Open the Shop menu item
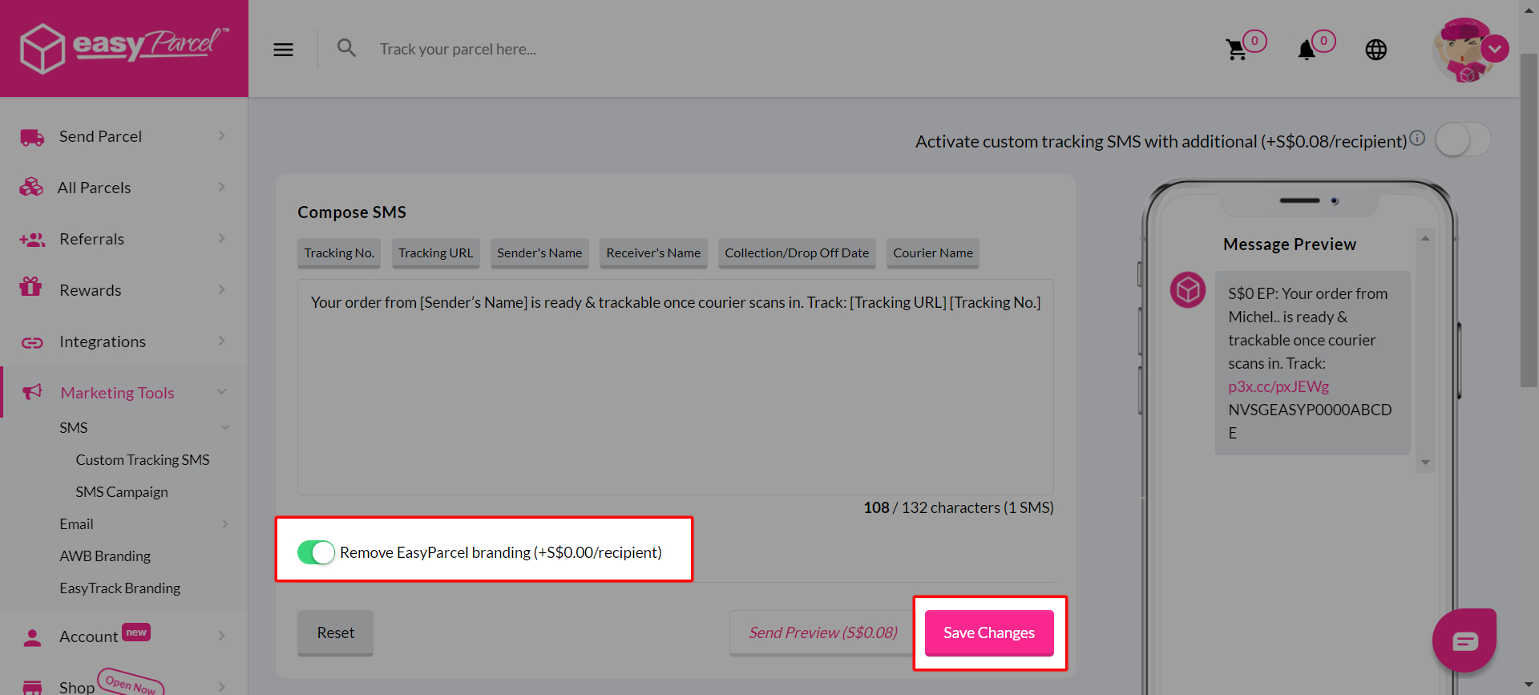Image resolution: width=1539 pixels, height=695 pixels. tap(77, 687)
